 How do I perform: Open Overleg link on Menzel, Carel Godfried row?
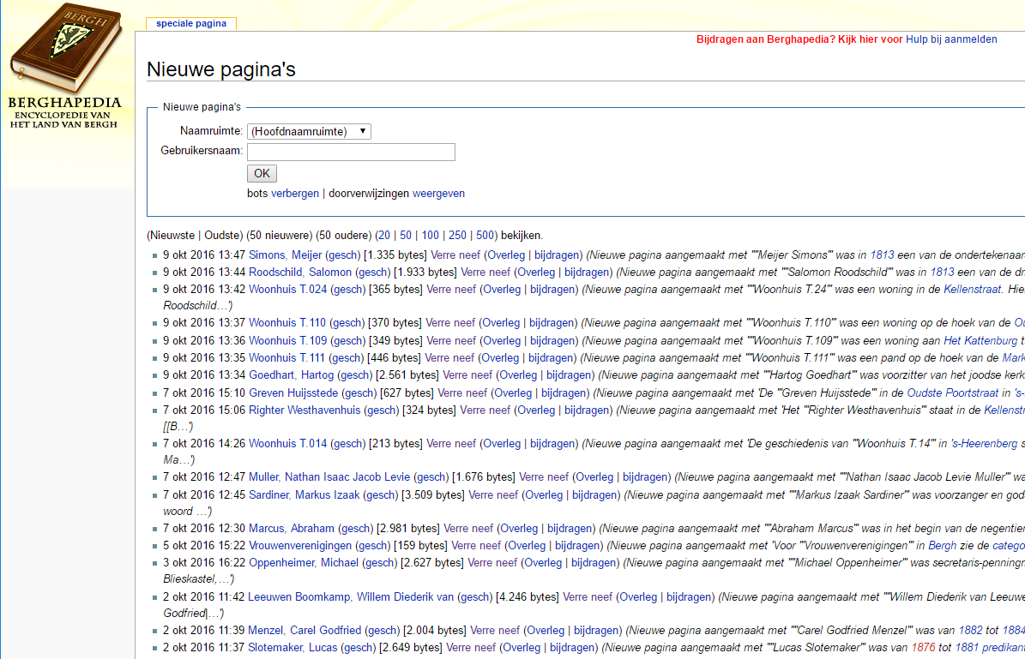pos(546,630)
